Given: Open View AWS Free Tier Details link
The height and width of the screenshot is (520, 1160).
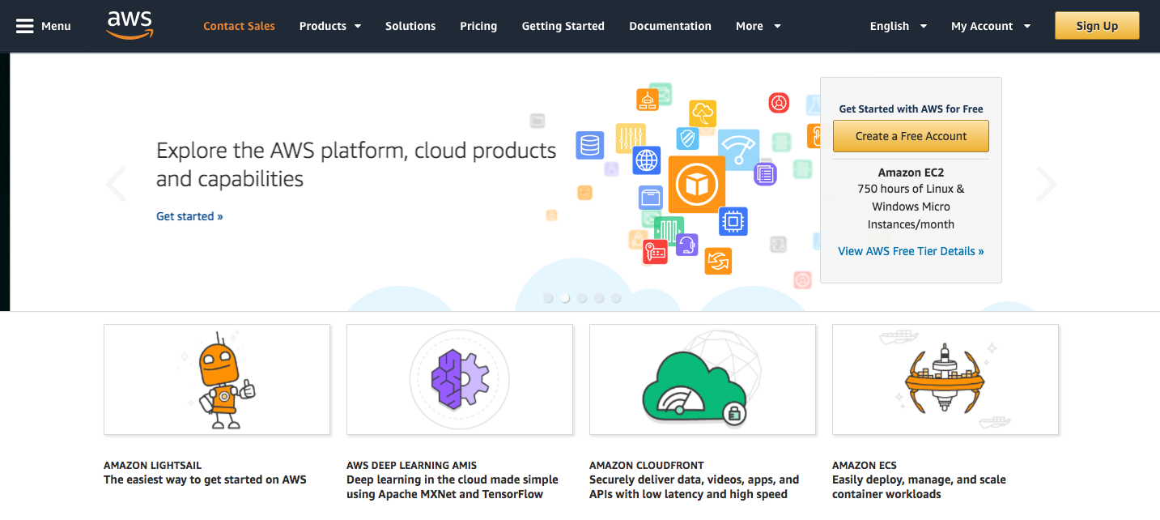Looking at the screenshot, I should (x=911, y=251).
